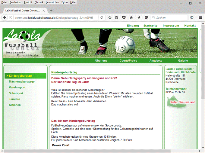Go back with the browser back arrow
The image size is (205, 153).
(5, 17)
